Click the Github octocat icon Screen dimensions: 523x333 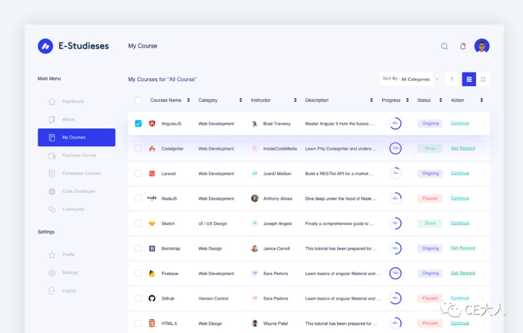point(152,298)
